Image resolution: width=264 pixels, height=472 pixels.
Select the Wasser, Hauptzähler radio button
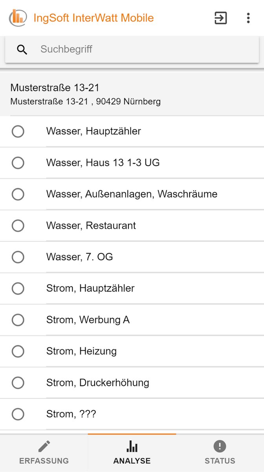click(x=18, y=131)
